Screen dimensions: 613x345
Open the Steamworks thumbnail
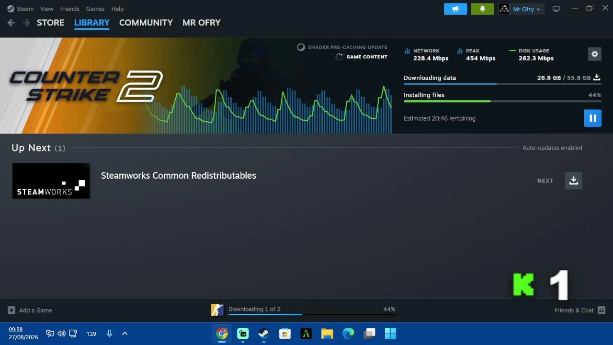[51, 181]
